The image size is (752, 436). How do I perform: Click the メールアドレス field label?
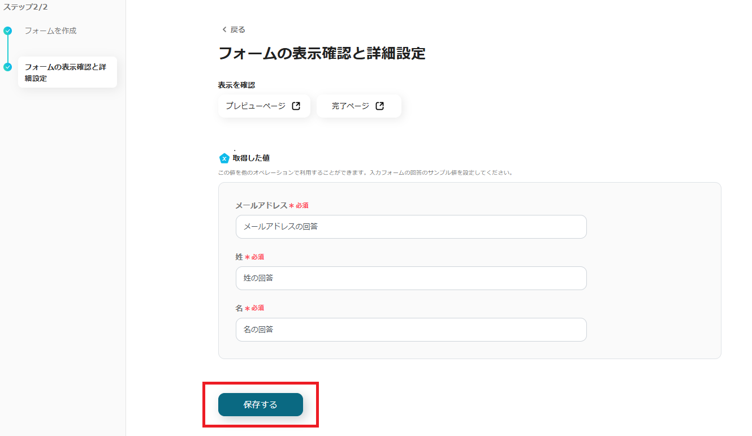point(261,205)
